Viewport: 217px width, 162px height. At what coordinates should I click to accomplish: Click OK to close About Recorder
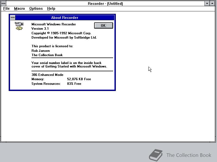[104, 25]
